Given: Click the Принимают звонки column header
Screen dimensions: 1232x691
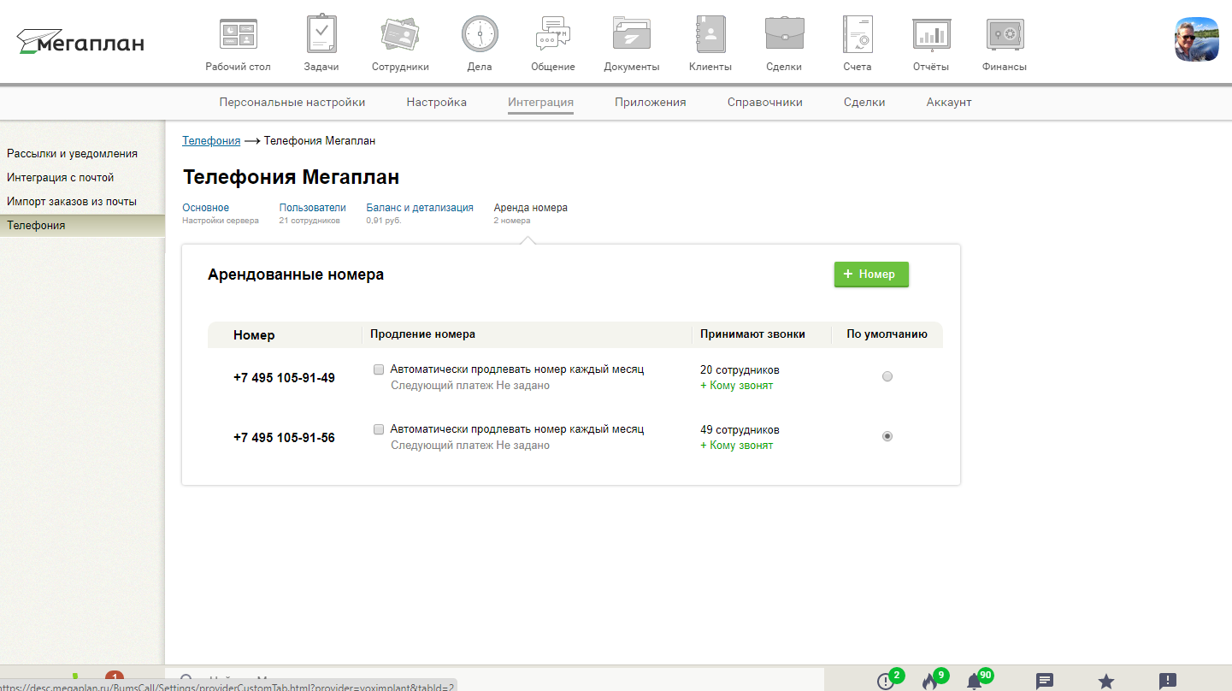Looking at the screenshot, I should coord(752,334).
